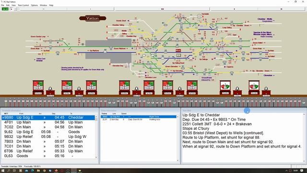The width and height of the screenshot is (307, 173).
Task: Open the Help menu
Action: tap(51, 5)
